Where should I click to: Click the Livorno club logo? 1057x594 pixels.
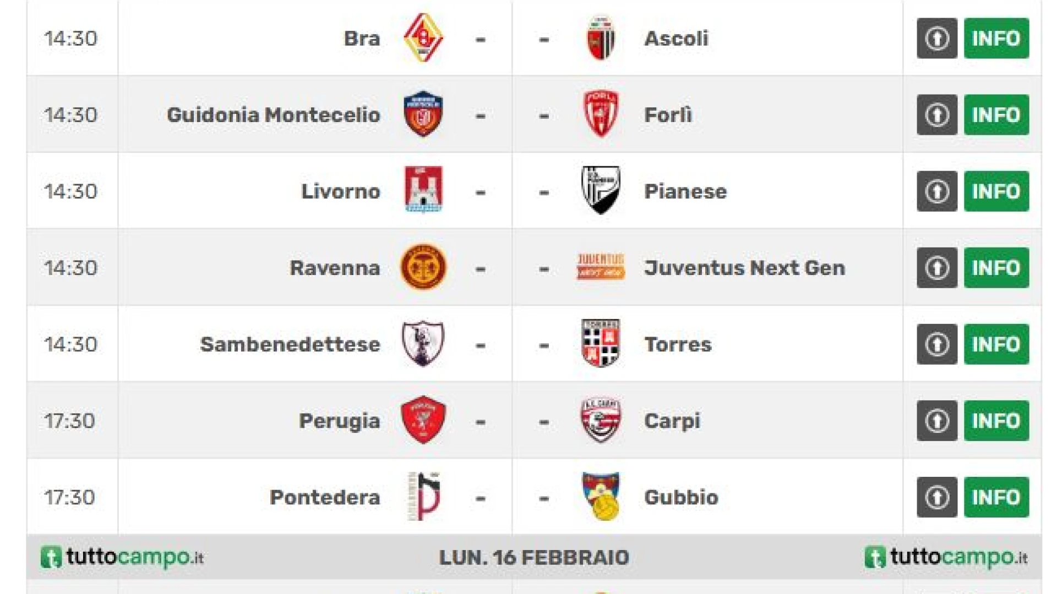click(423, 190)
